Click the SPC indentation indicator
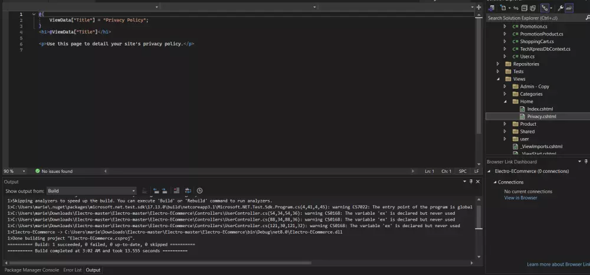The image size is (590, 275). tap(463, 171)
